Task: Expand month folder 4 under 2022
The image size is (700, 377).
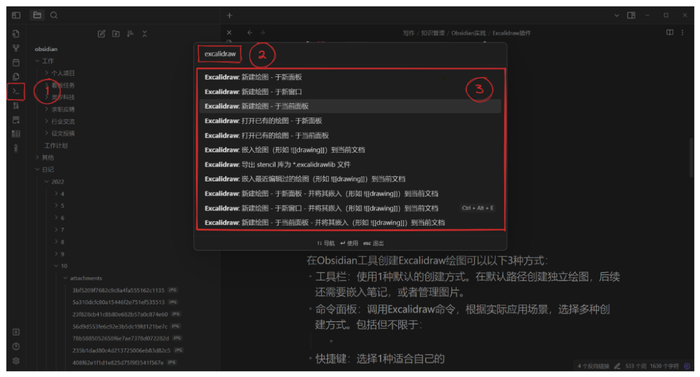Action: [56, 194]
